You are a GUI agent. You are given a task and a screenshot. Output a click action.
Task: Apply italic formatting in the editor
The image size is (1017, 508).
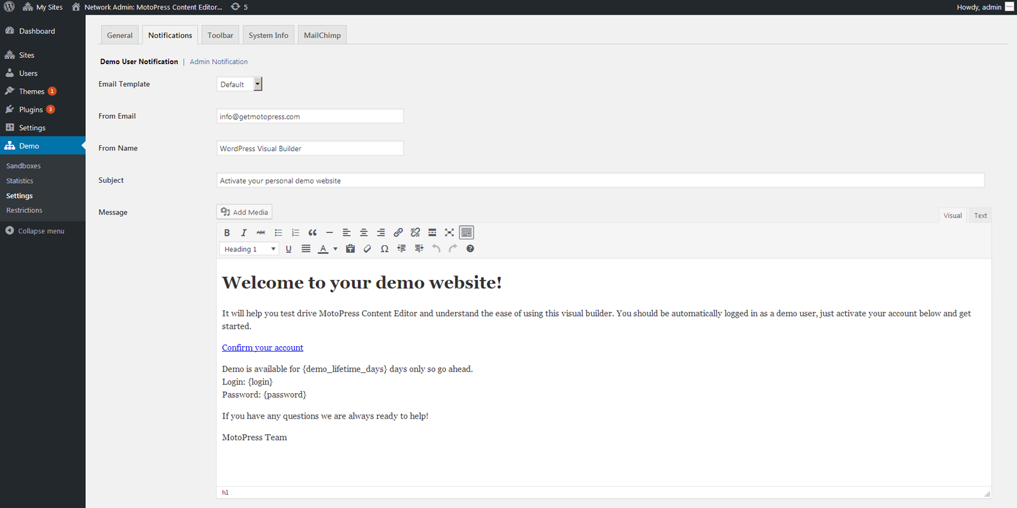[x=243, y=232]
